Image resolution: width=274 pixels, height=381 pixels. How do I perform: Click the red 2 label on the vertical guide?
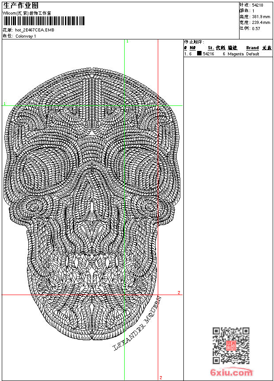tap(161, 377)
